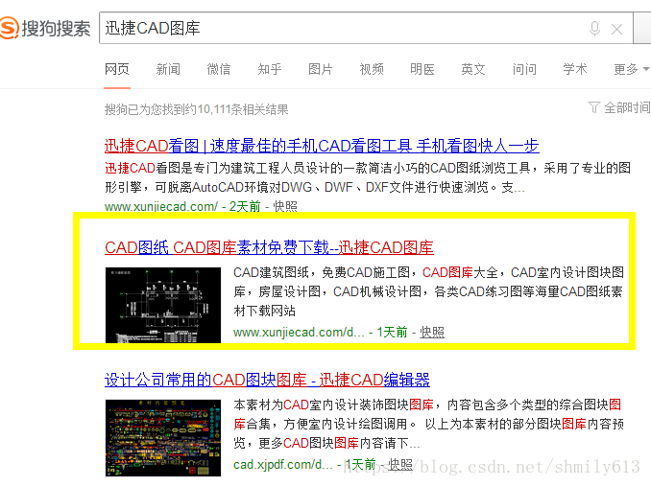Open the 问问 tab

point(524,69)
